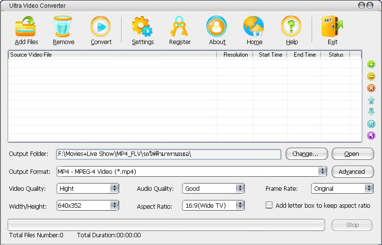Move item down with down arrow icon
This screenshot has width=382, height=245.
point(371,112)
